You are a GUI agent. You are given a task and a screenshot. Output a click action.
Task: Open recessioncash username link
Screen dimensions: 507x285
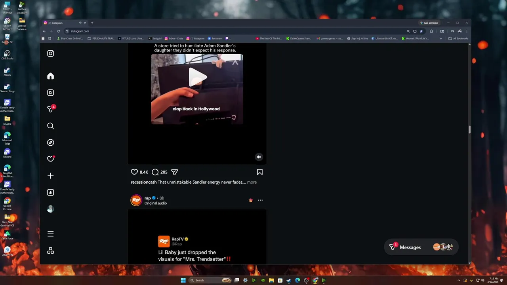144,182
